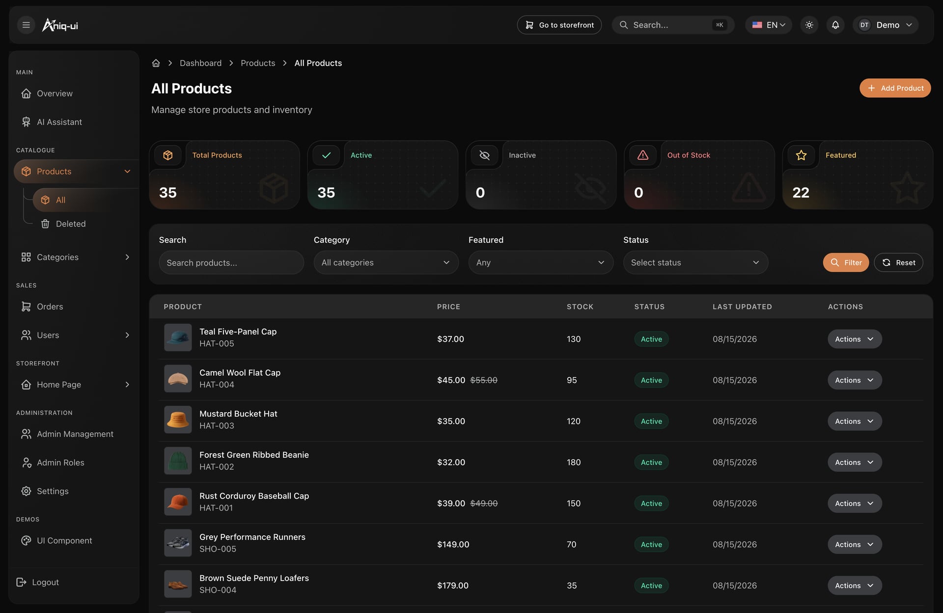943x613 pixels.
Task: Open Actions for Mustard Bucket Hat
Action: (x=855, y=421)
